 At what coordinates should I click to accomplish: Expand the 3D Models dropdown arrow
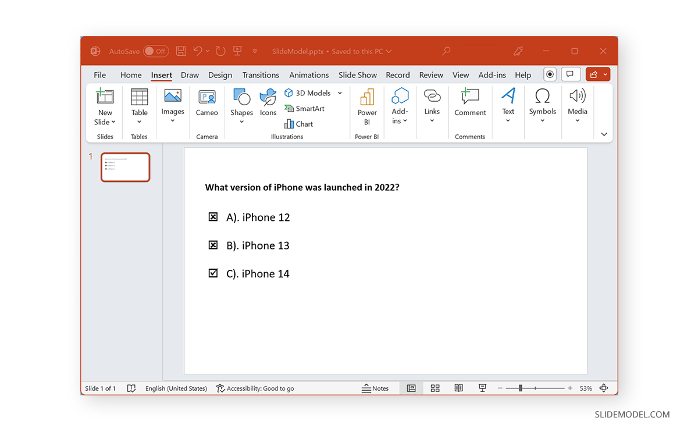click(340, 93)
